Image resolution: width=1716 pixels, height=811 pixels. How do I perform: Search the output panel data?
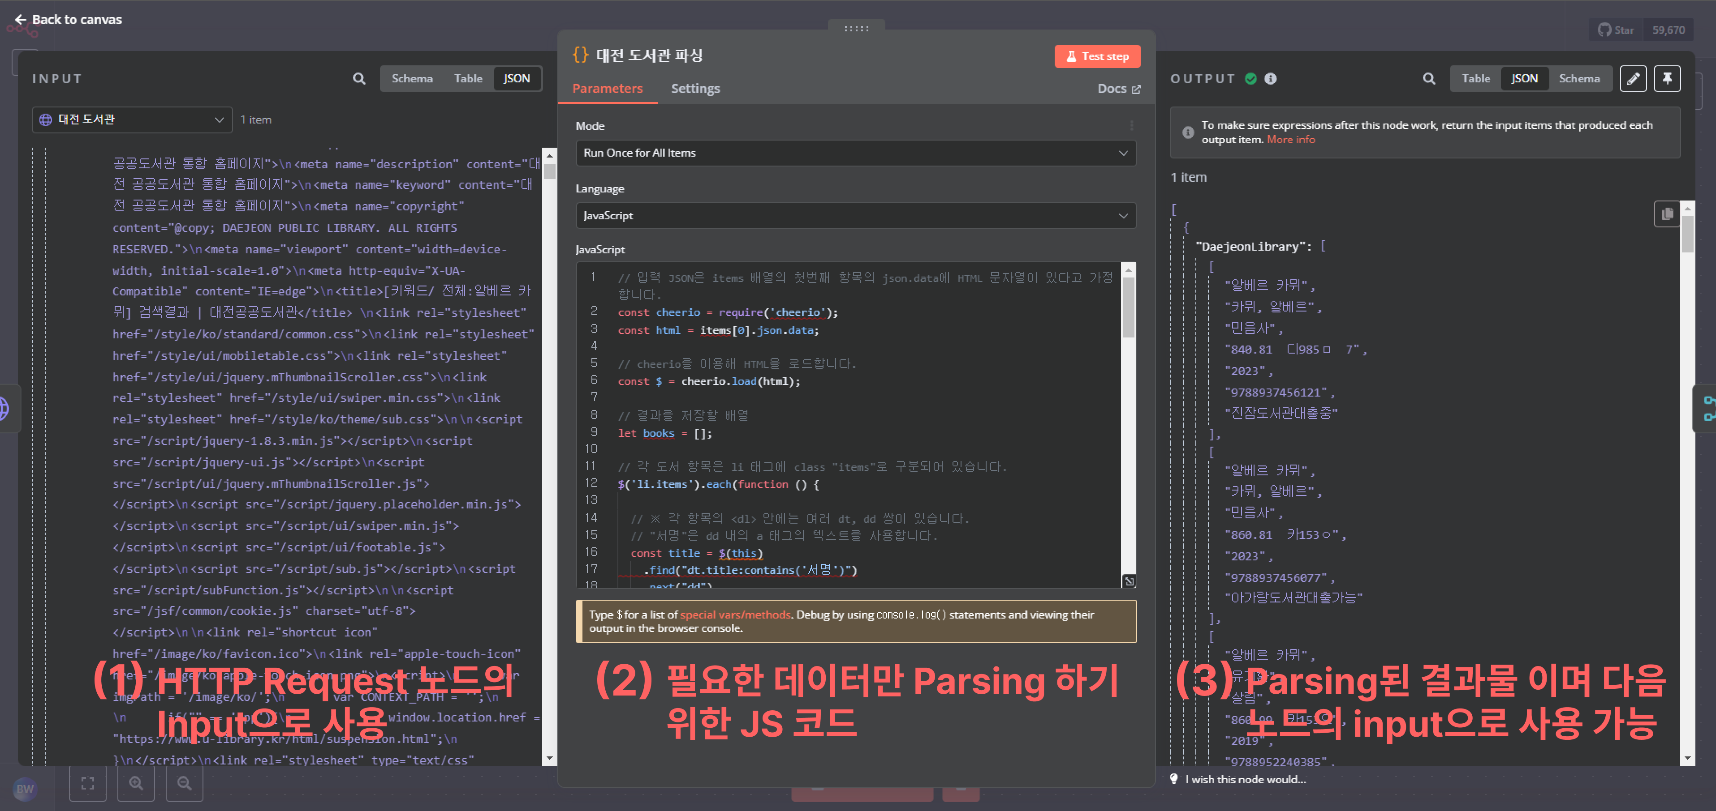(x=1428, y=78)
